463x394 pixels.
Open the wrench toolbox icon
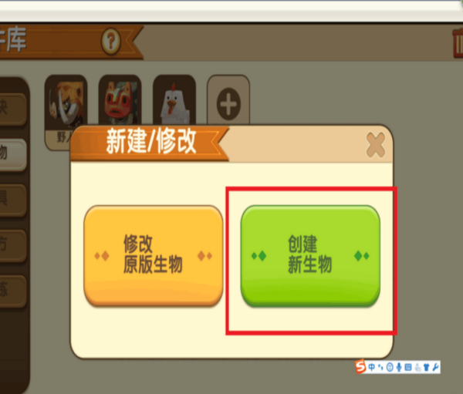pyautogui.click(x=435, y=367)
